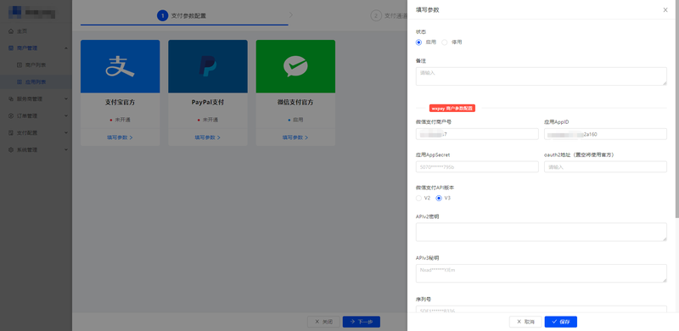
Task: Expand the 服务商管理 menu
Action: pos(36,98)
